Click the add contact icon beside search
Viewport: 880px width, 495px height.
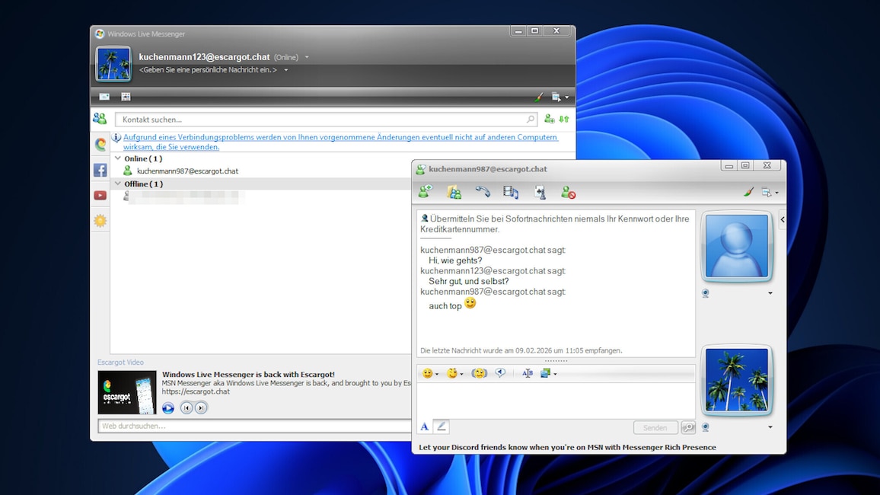point(550,119)
